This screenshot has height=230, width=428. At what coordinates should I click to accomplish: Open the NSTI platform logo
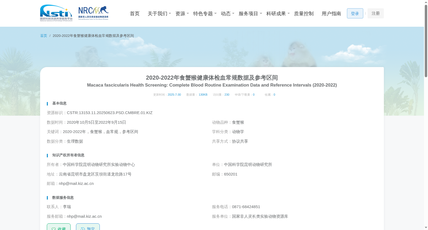[56, 13]
